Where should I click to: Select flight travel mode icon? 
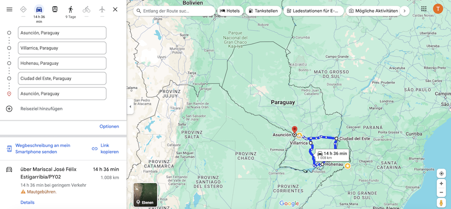(102, 10)
